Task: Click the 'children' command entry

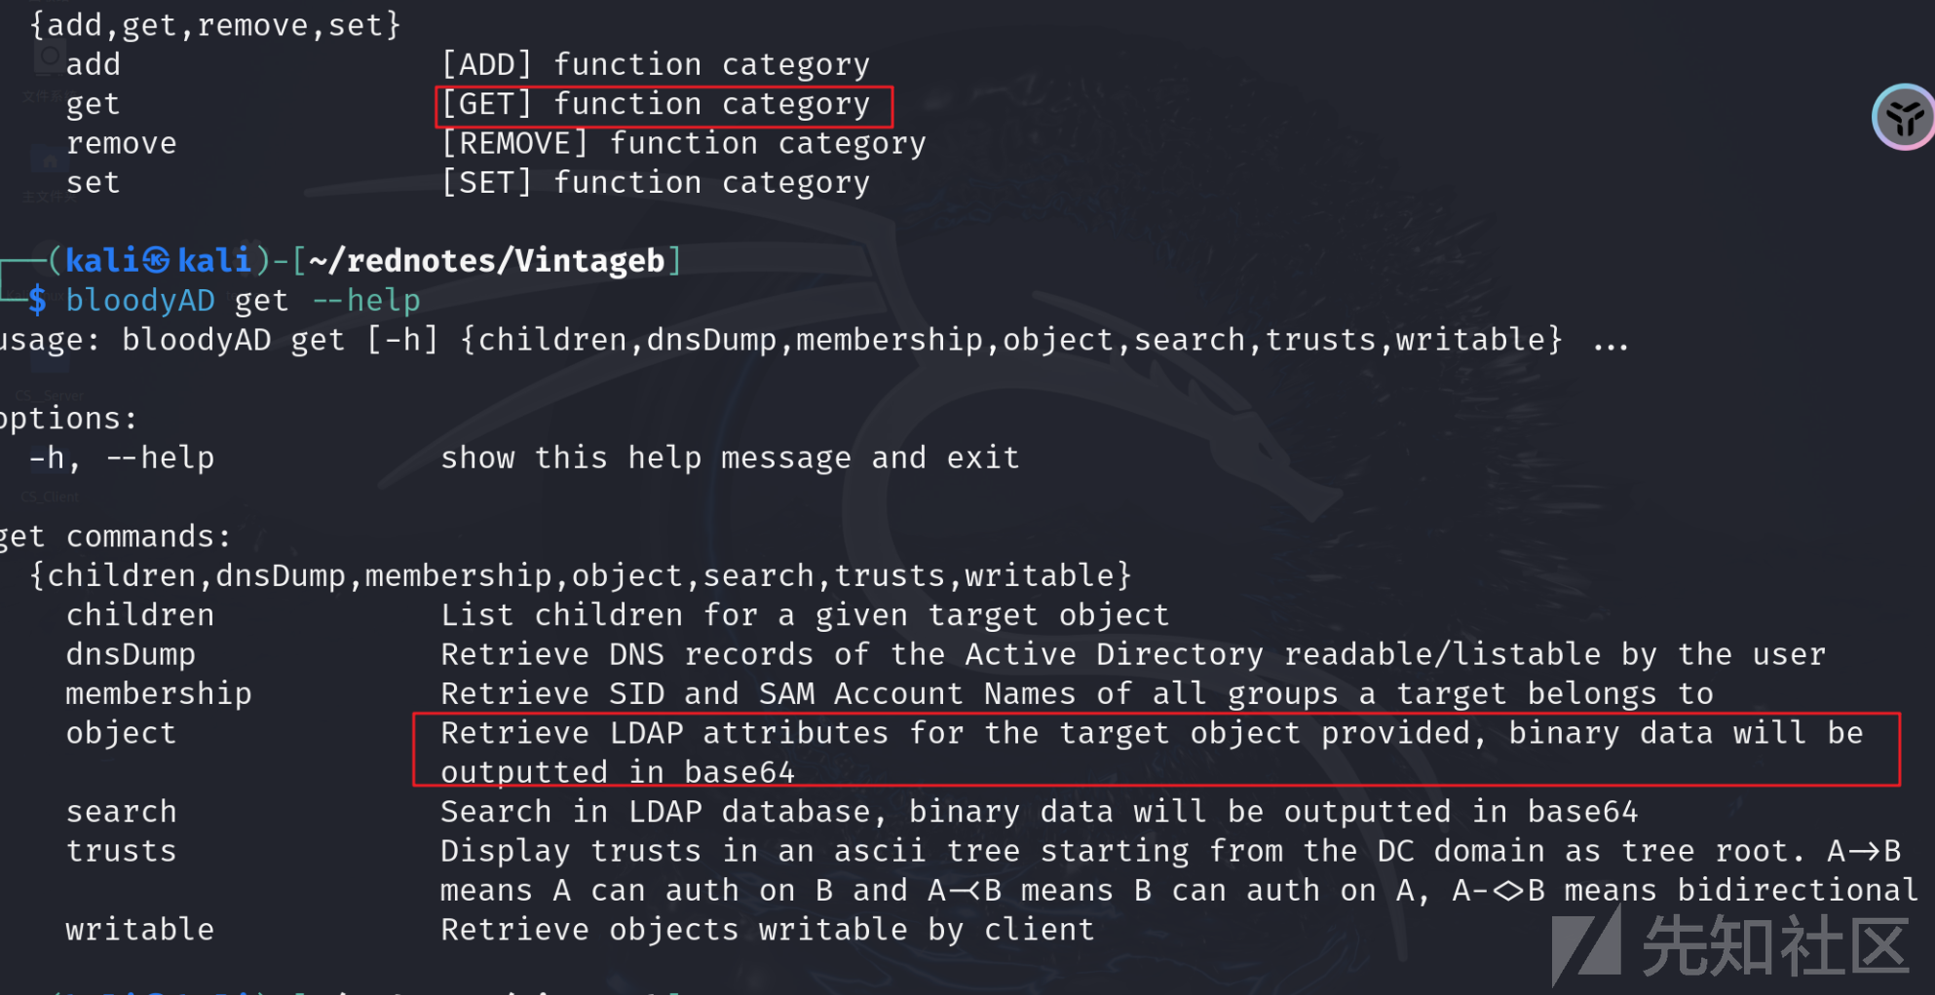Action: click(140, 615)
